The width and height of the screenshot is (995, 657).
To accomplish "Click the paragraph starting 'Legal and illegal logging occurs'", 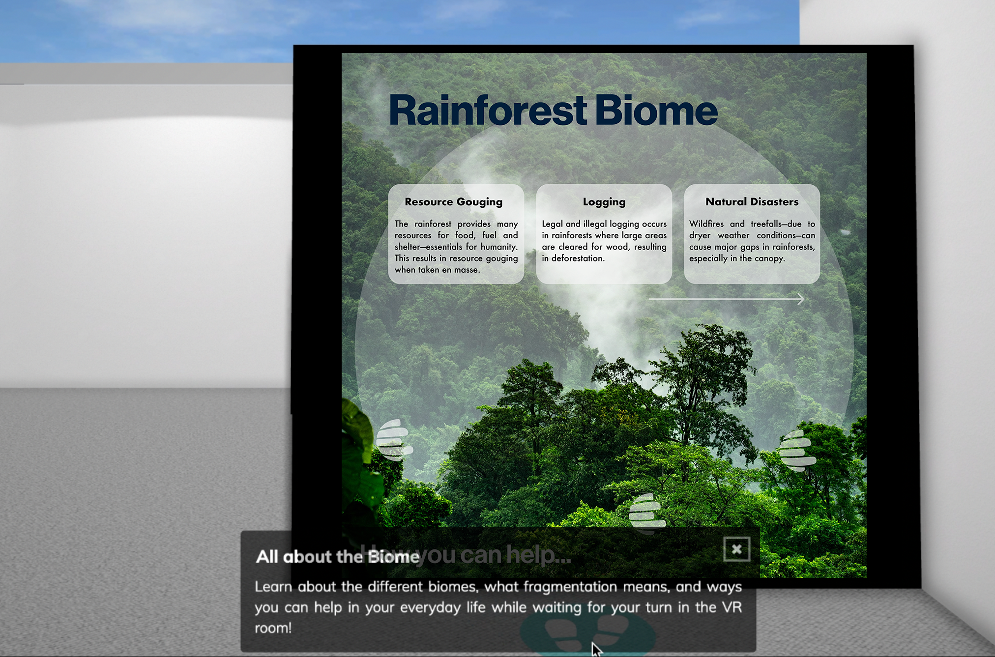I will (x=604, y=241).
